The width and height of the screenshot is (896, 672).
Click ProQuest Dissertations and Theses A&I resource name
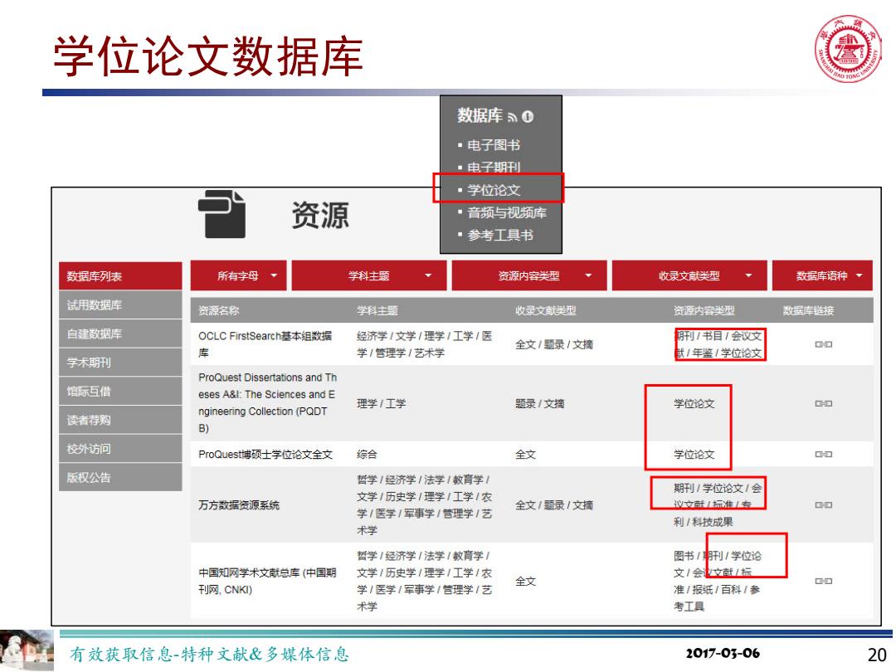tap(267, 403)
